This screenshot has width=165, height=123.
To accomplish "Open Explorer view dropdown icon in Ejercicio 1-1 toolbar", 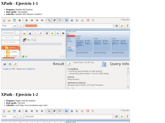I will pyautogui.click(x=93, y=20).
